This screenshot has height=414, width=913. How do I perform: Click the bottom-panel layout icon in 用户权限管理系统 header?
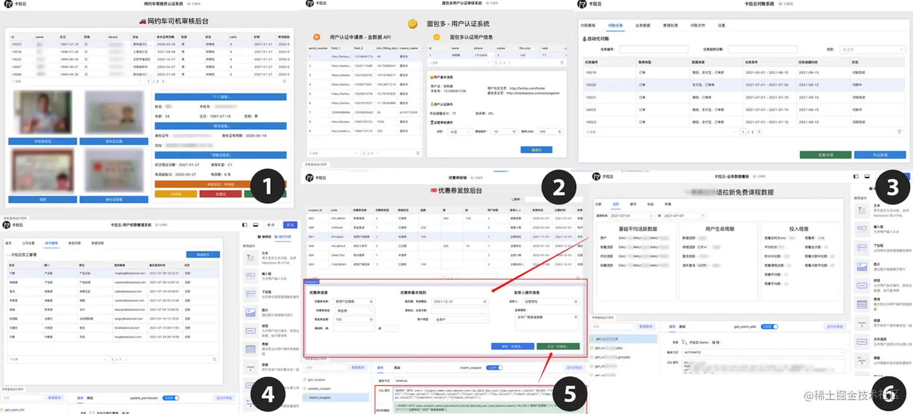tap(256, 225)
